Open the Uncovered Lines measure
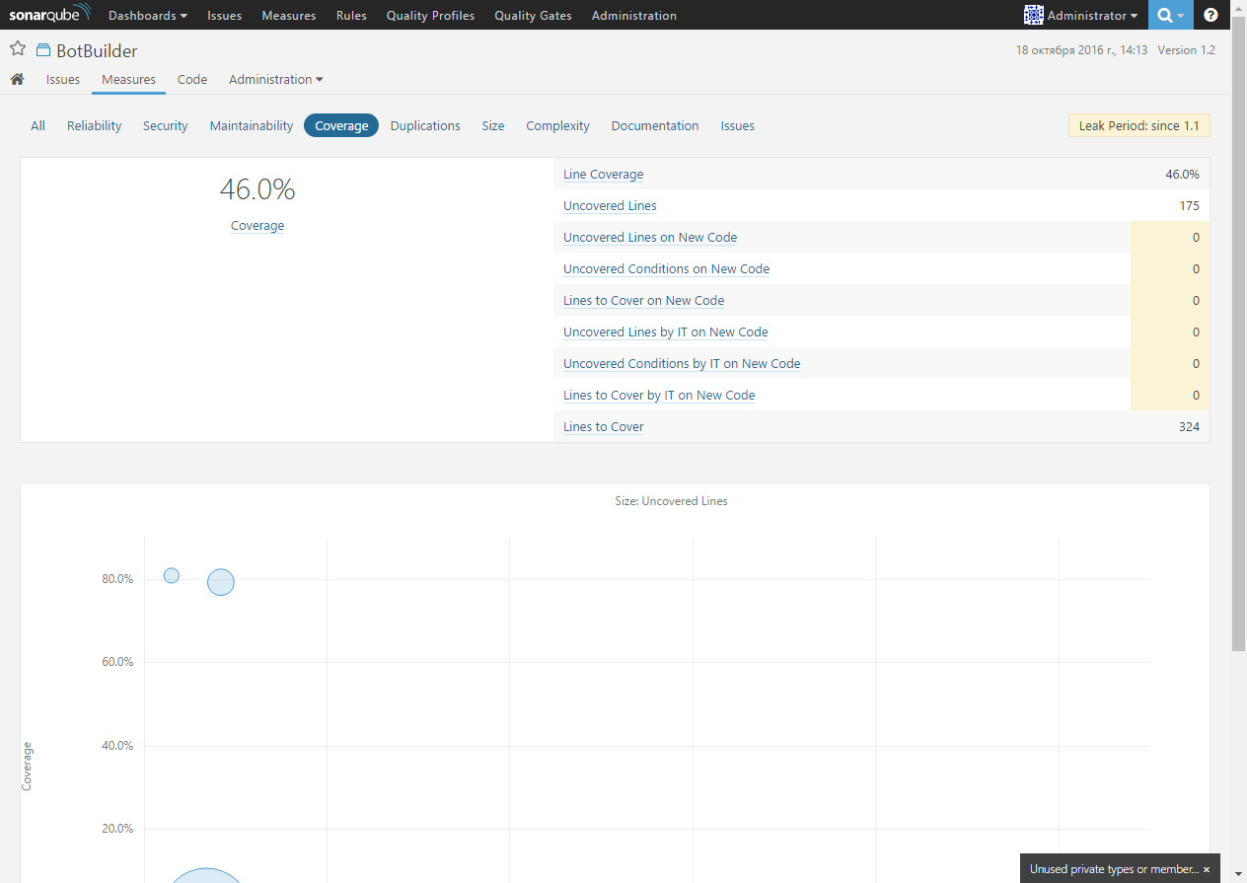The width and height of the screenshot is (1247, 883). (609, 205)
